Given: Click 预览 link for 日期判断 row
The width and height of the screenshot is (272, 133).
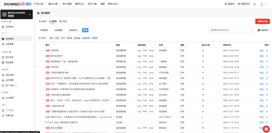Looking at the screenshot, I should 261,51.
